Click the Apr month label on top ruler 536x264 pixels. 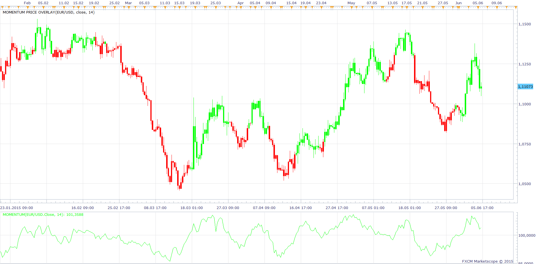tap(241, 3)
